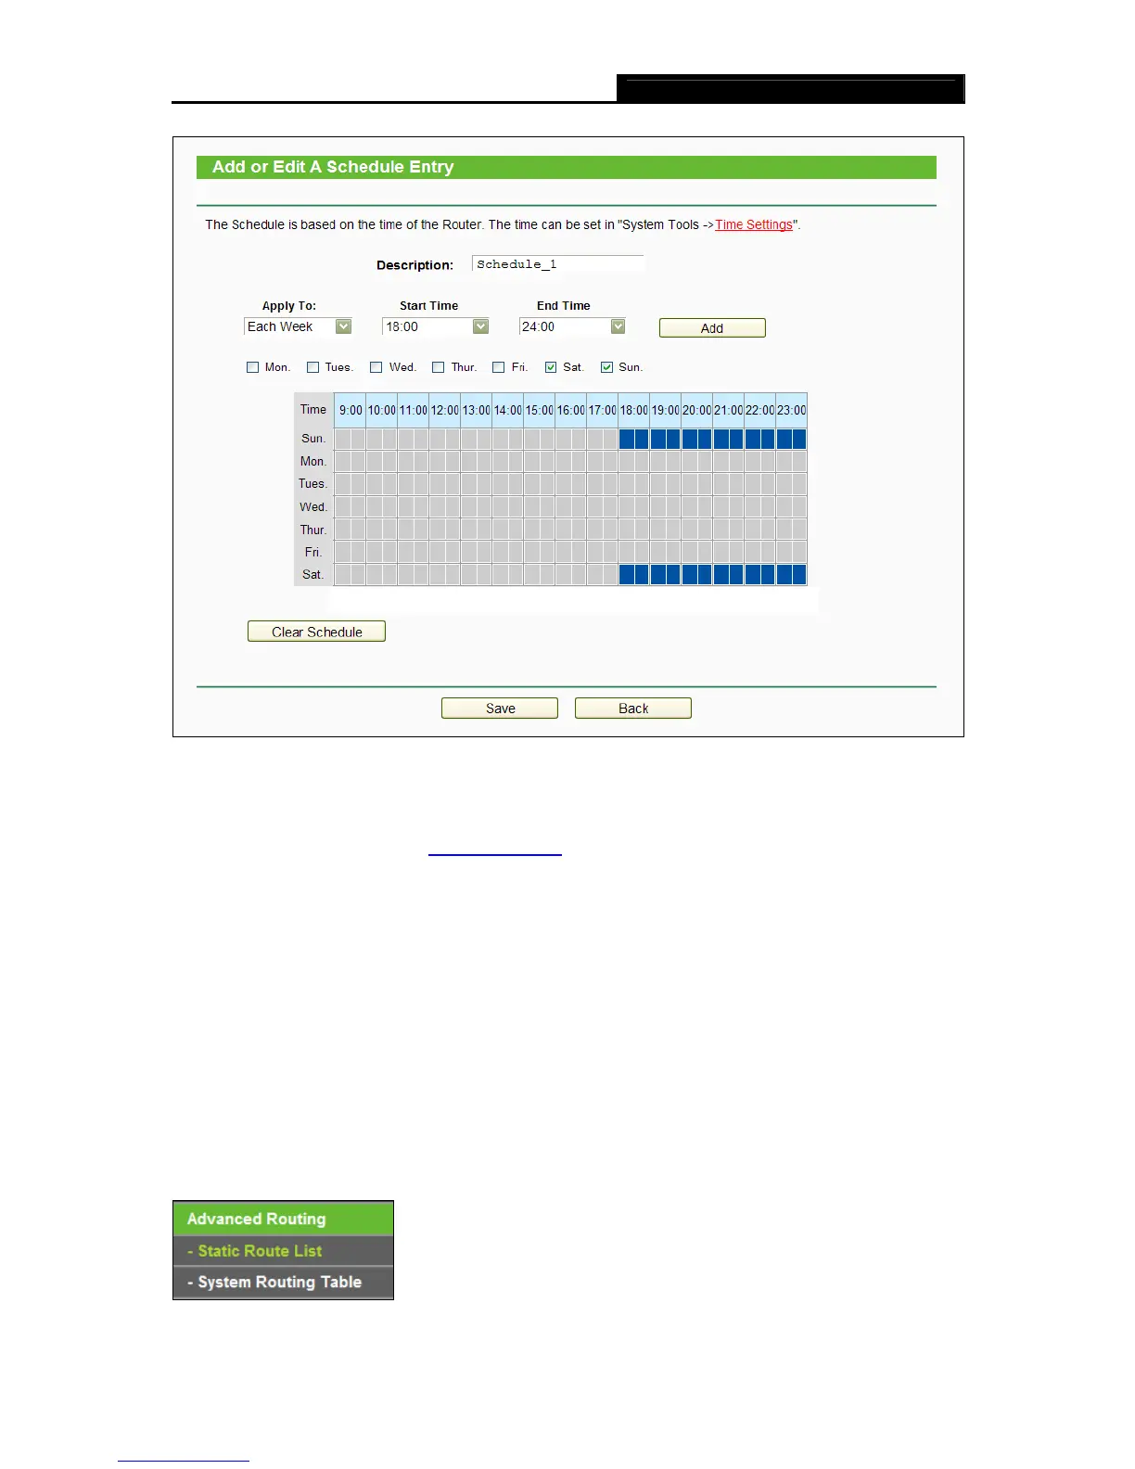The image size is (1135, 1469).
Task: Select the Advanced Routing menu header
Action: point(283,1219)
